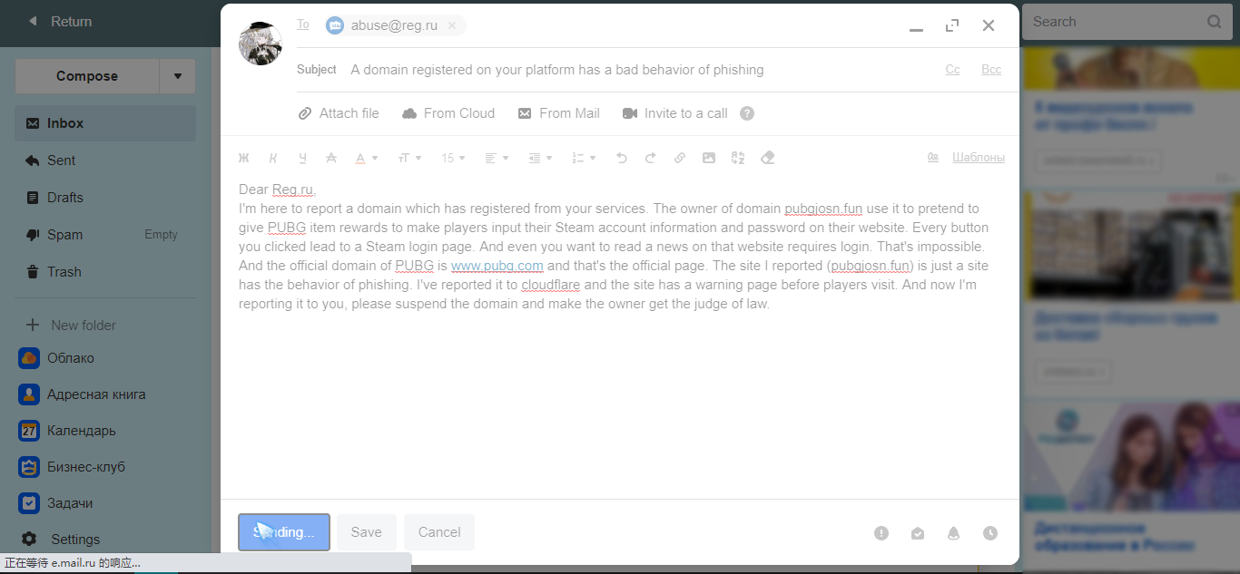Click the Bcc link
This screenshot has height=574, width=1240.
coord(991,70)
